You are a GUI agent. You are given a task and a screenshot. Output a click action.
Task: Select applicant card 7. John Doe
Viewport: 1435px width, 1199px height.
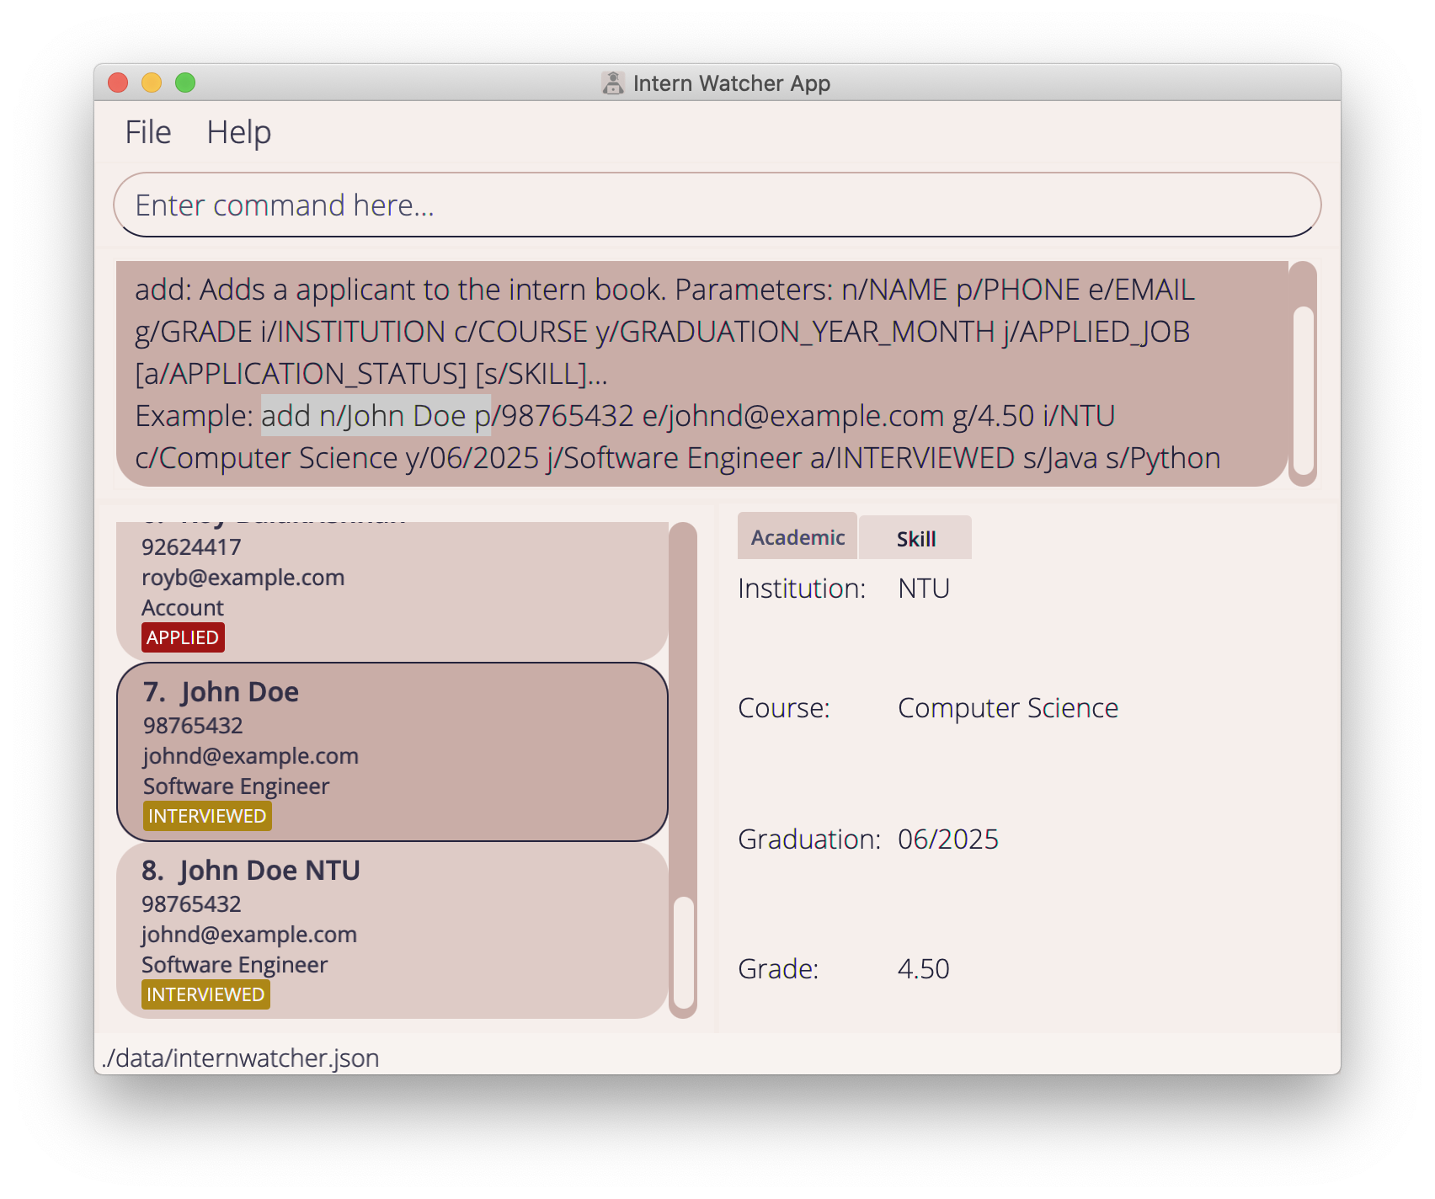pyautogui.click(x=392, y=752)
